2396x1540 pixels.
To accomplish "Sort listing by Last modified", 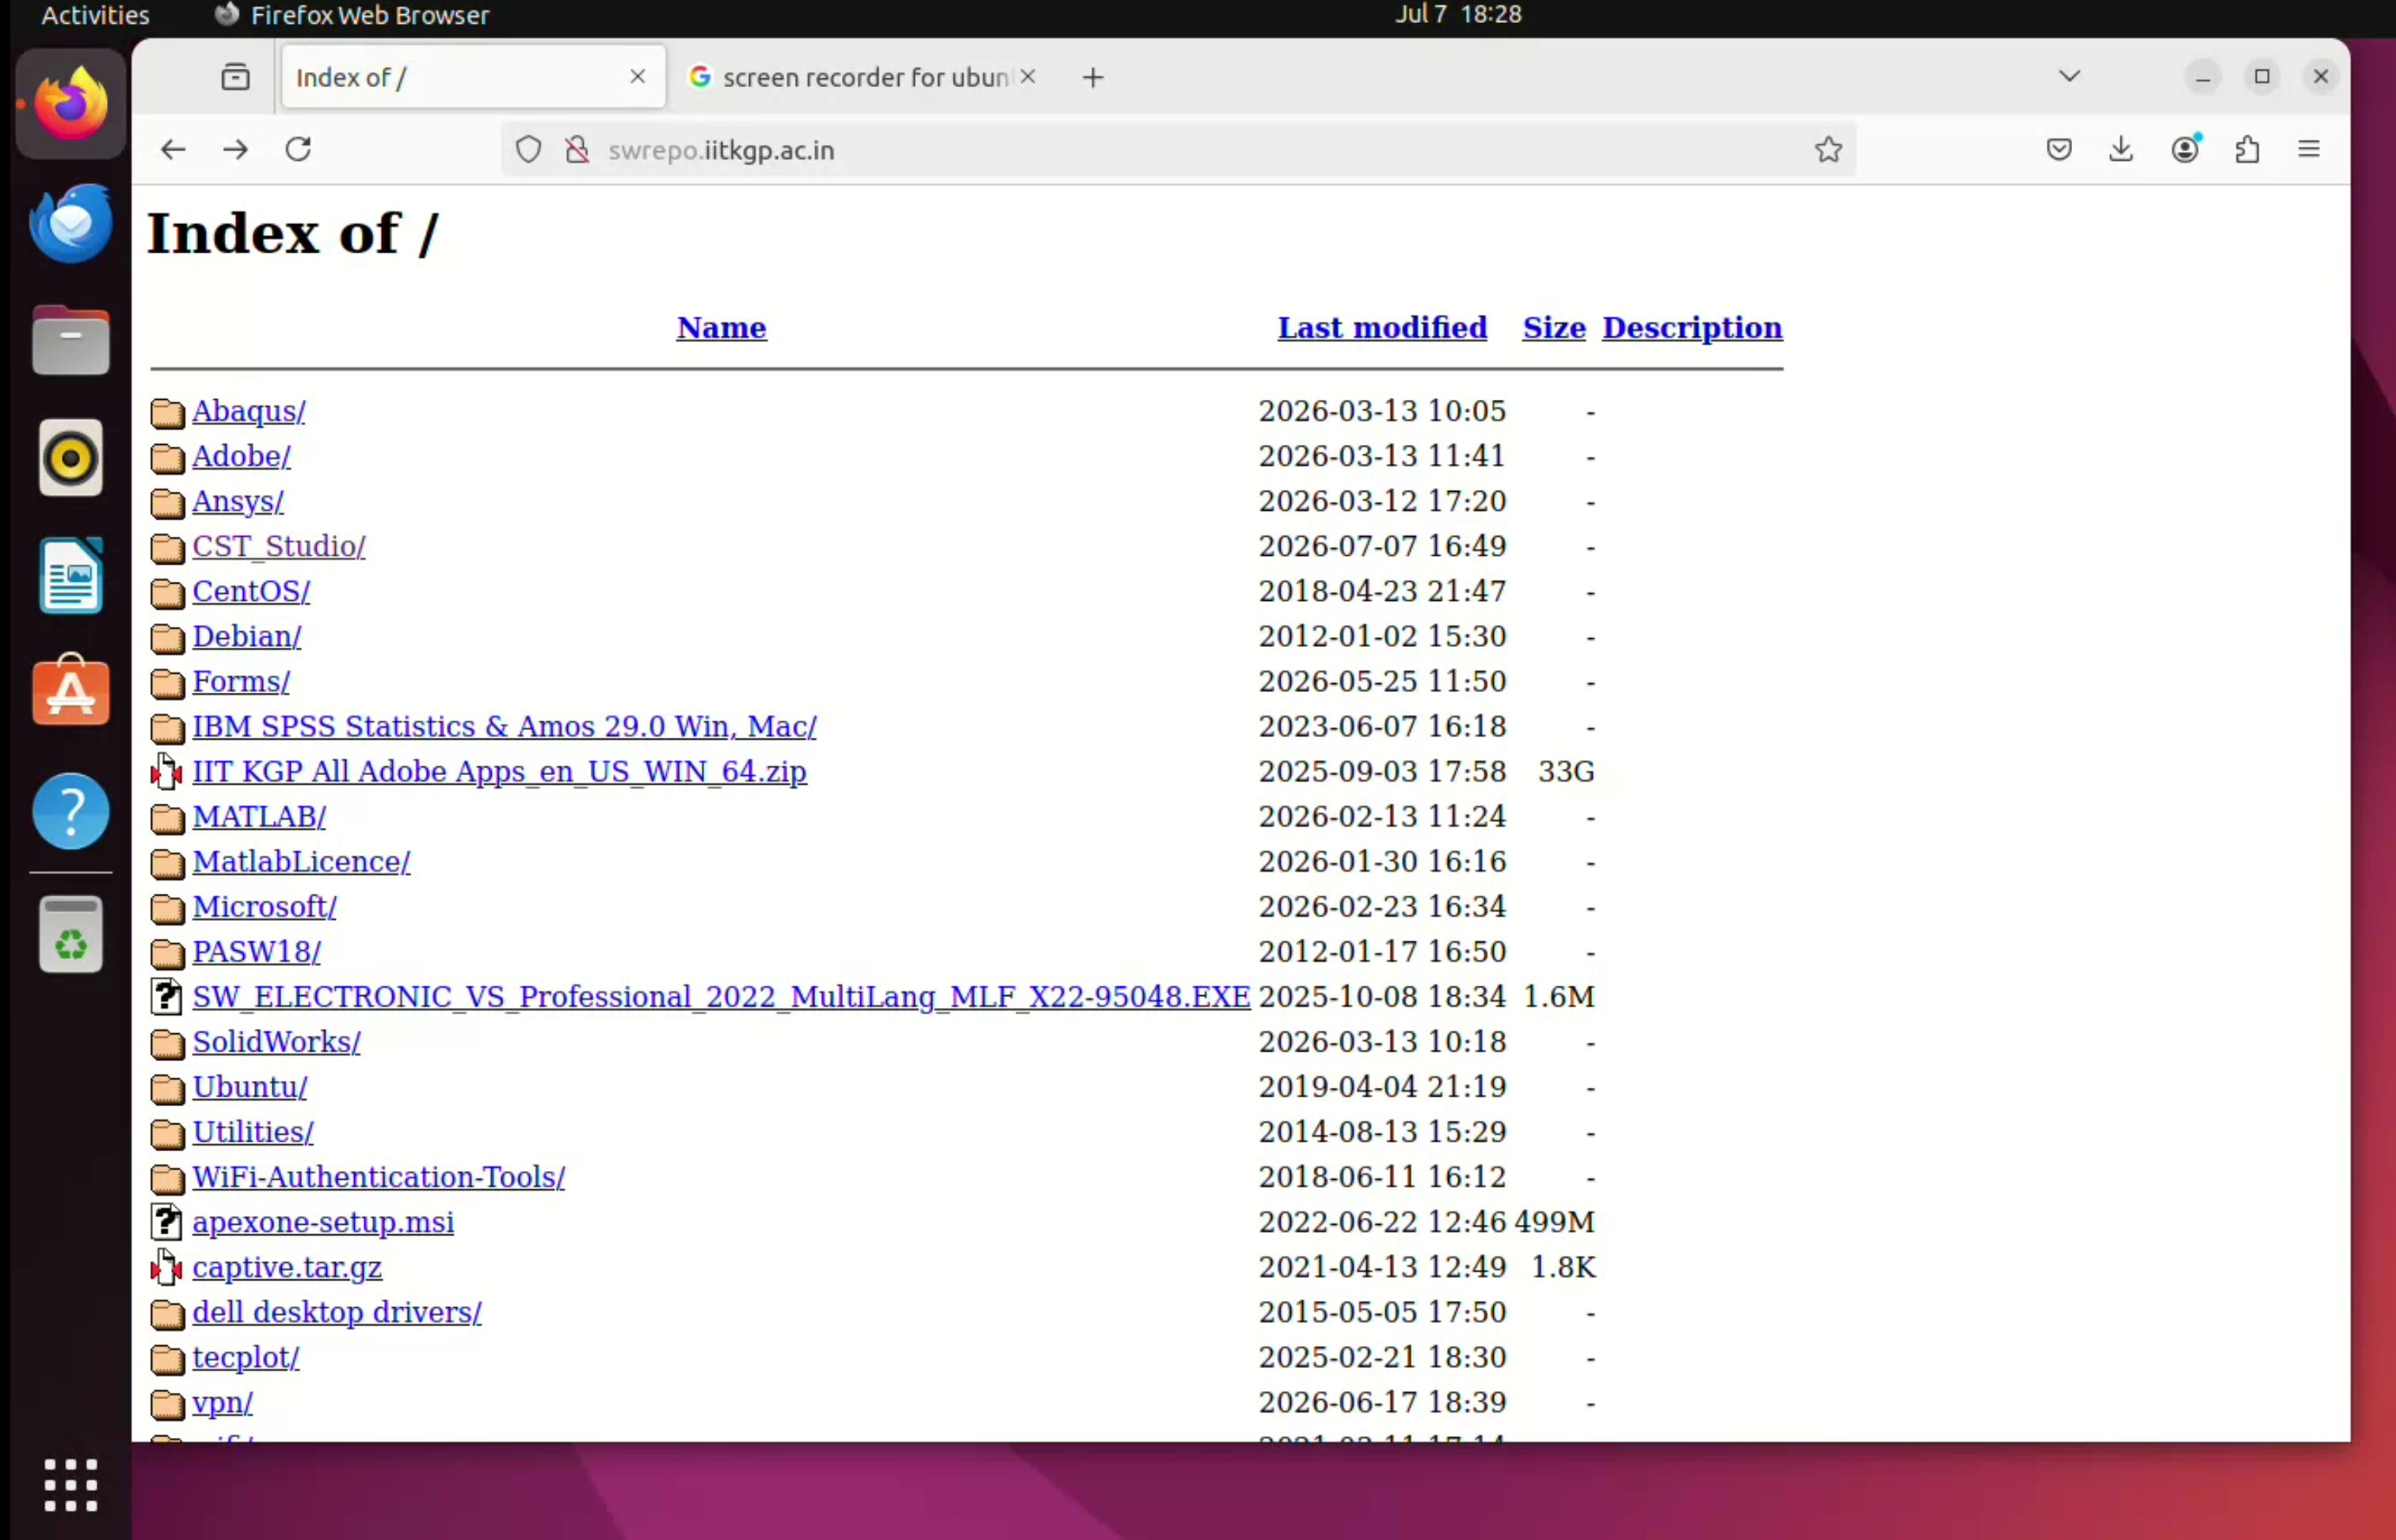I will coord(1381,328).
